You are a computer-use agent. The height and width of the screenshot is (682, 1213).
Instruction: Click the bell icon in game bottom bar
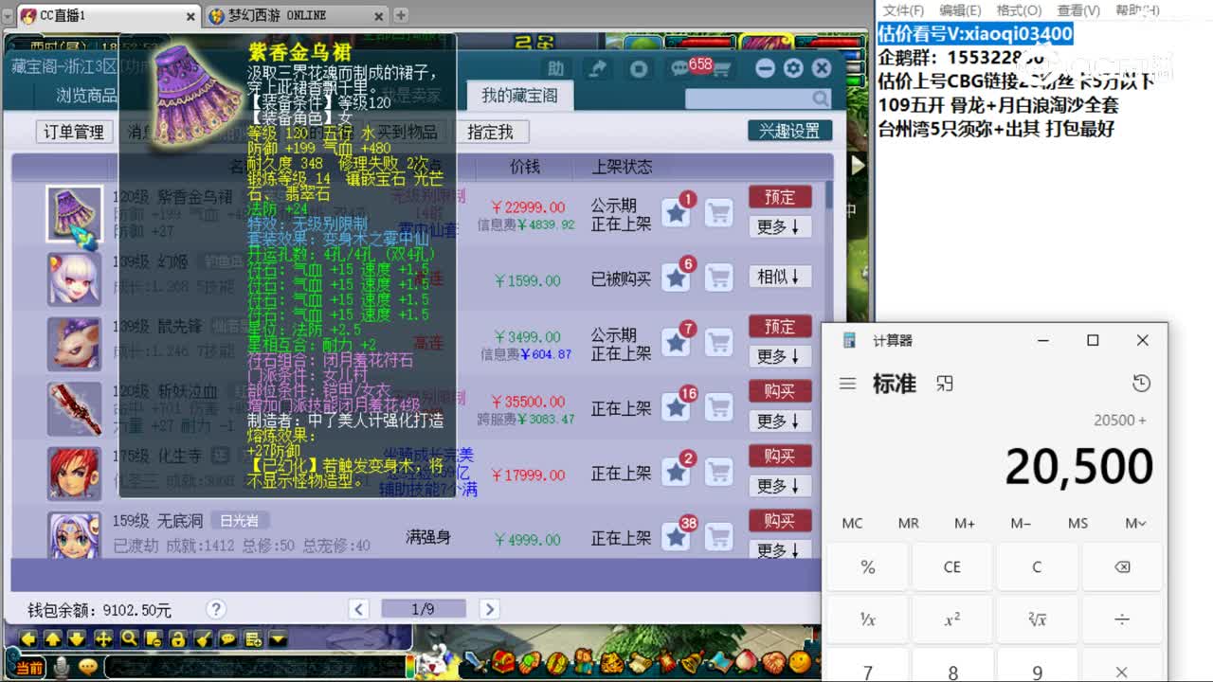(694, 661)
